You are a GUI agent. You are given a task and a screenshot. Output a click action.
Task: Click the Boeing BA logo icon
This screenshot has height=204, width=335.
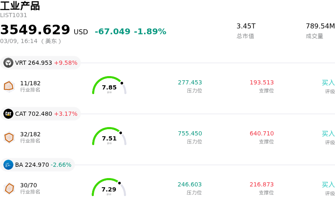pos(8,165)
